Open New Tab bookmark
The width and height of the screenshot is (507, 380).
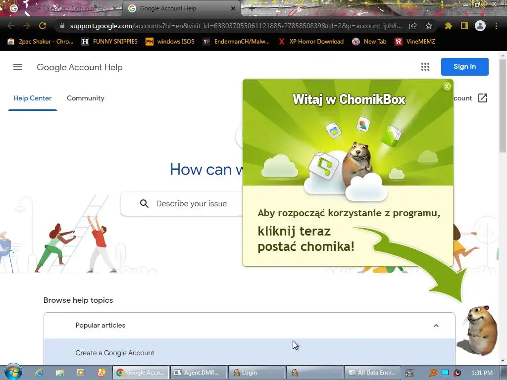(369, 42)
